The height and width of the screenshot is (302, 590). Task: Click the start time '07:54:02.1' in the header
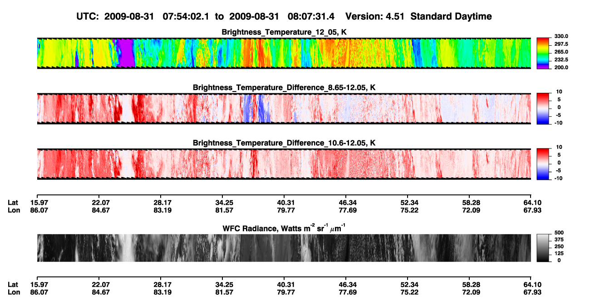coord(186,16)
